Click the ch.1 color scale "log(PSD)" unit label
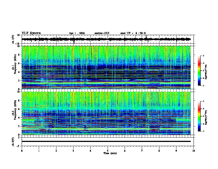The width and height of the screenshot is (218, 169). tap(206, 72)
